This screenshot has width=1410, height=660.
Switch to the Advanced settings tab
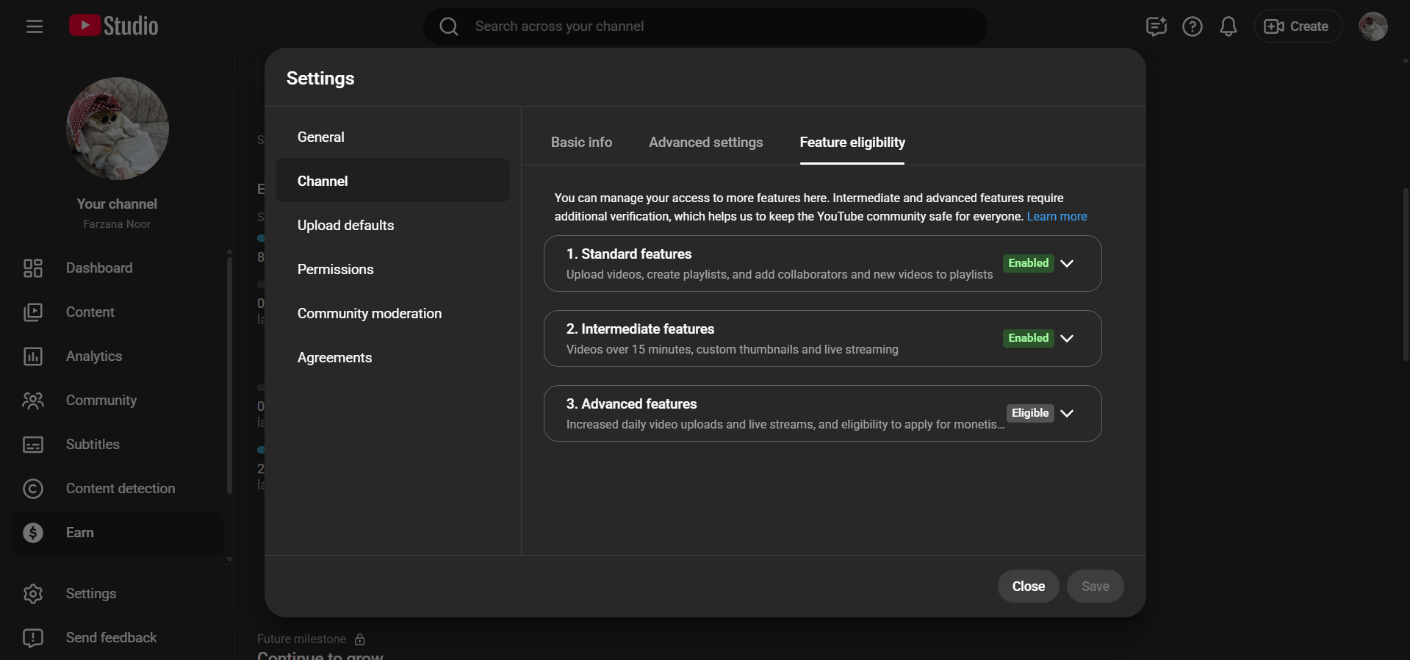coord(705,143)
